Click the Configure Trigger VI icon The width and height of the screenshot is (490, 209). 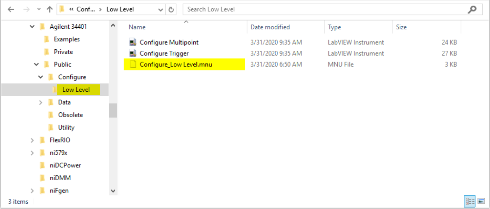[x=133, y=54]
